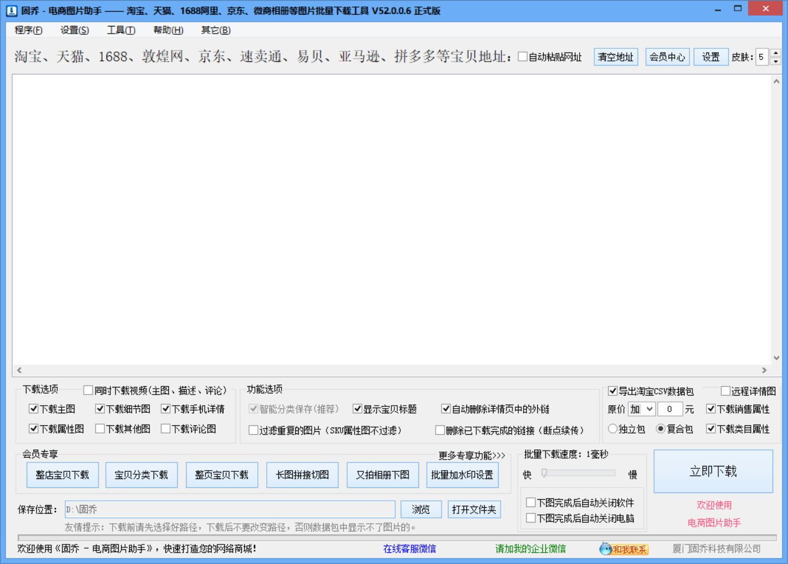Click the 保存位置 save path input field
Image resolution: width=788 pixels, height=564 pixels.
(x=230, y=509)
